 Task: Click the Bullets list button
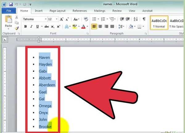94,19
